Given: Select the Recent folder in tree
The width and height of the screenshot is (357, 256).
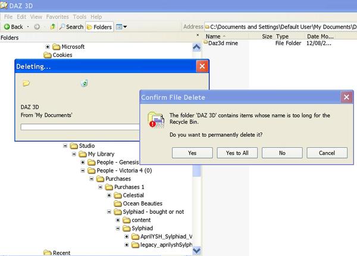Looking at the screenshot, I should tap(57, 253).
